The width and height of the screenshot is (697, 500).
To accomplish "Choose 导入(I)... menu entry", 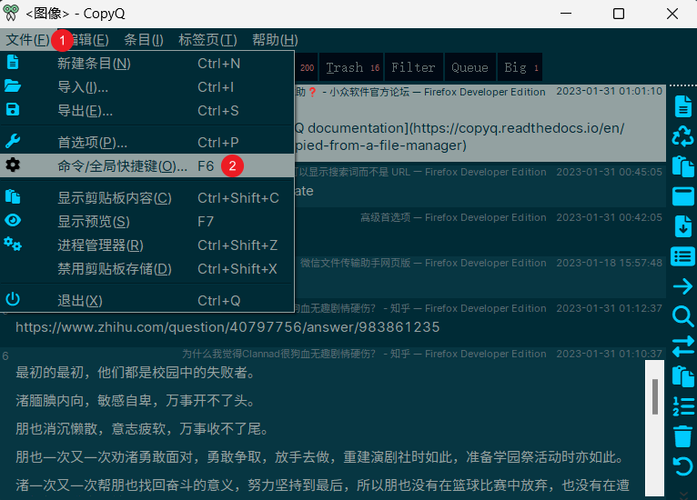I will [x=147, y=87].
